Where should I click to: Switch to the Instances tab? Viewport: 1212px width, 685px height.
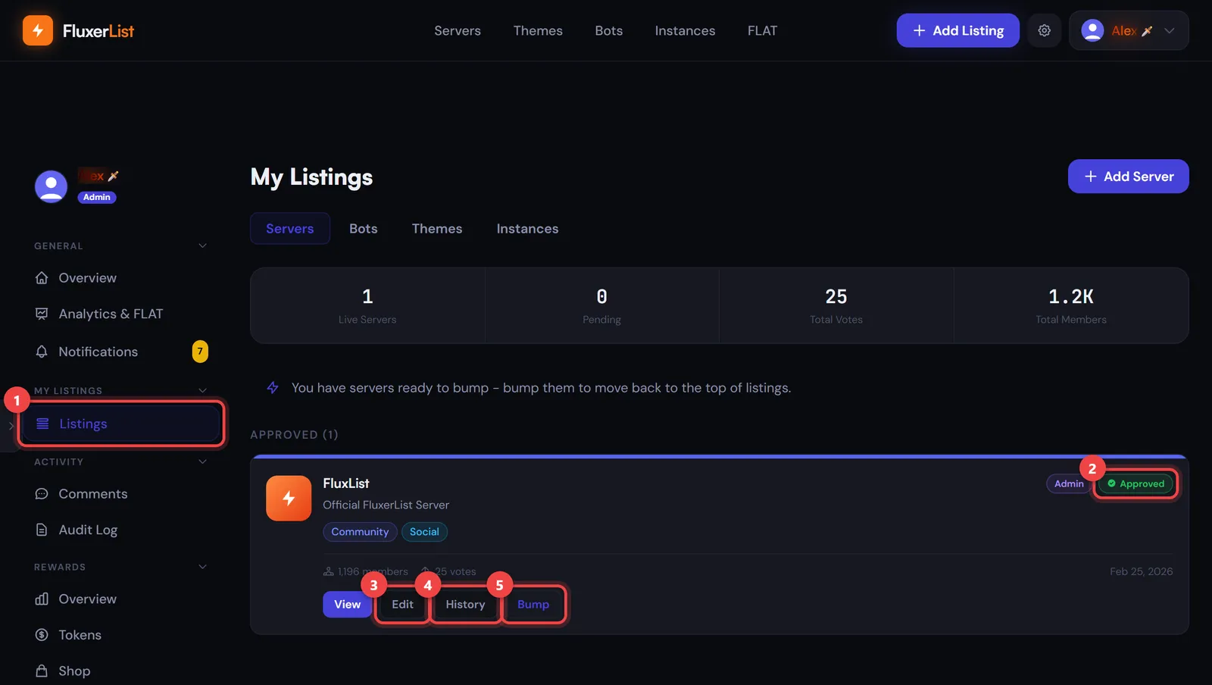coord(527,228)
